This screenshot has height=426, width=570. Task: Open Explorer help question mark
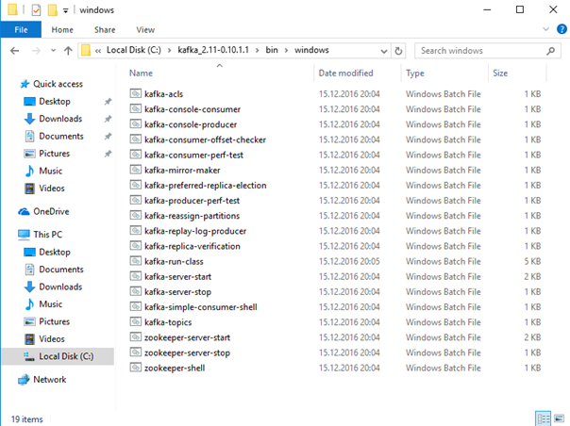tap(562, 29)
